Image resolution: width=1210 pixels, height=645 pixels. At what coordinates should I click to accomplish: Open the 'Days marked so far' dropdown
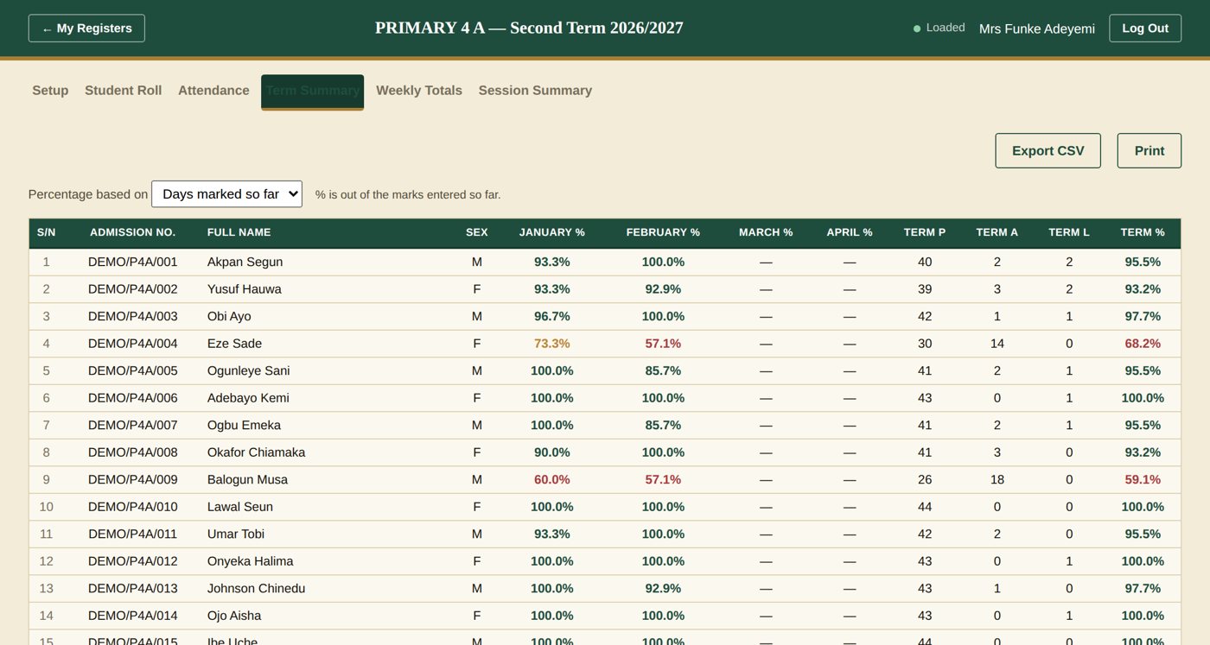(x=226, y=194)
